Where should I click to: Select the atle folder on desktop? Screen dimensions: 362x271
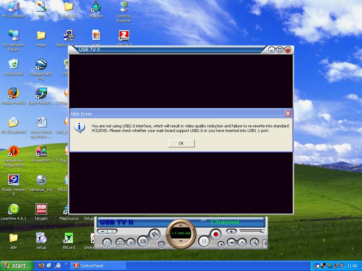click(x=13, y=241)
